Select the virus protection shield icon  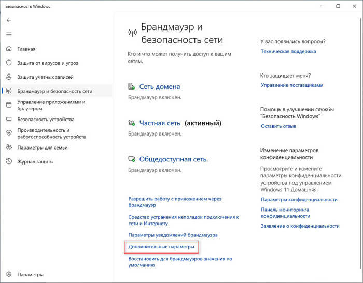pos(9,63)
